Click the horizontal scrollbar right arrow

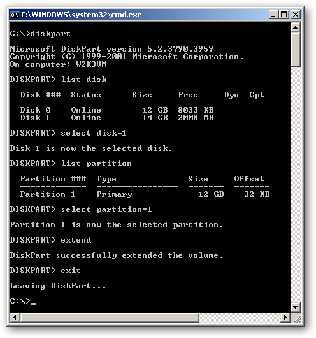tap(285, 317)
